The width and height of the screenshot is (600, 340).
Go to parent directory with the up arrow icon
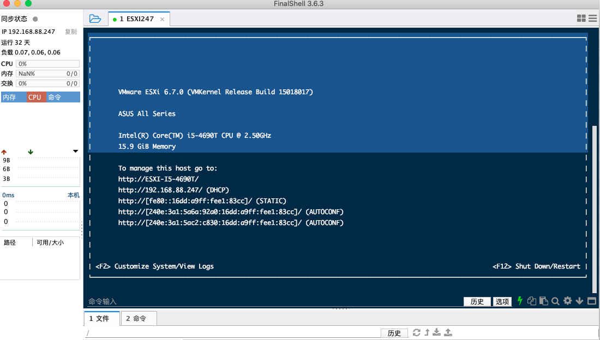click(427, 332)
